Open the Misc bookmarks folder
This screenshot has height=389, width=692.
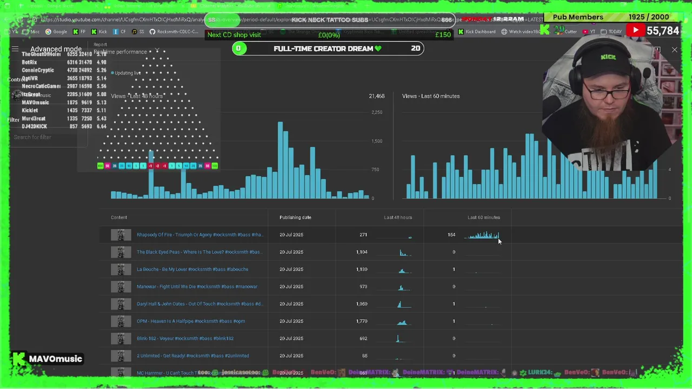pos(31,32)
